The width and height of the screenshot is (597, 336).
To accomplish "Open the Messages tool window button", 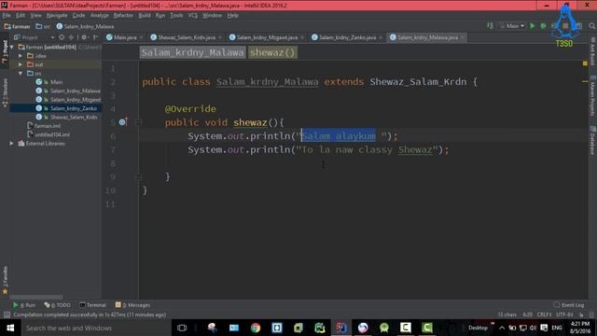I will 132,305.
